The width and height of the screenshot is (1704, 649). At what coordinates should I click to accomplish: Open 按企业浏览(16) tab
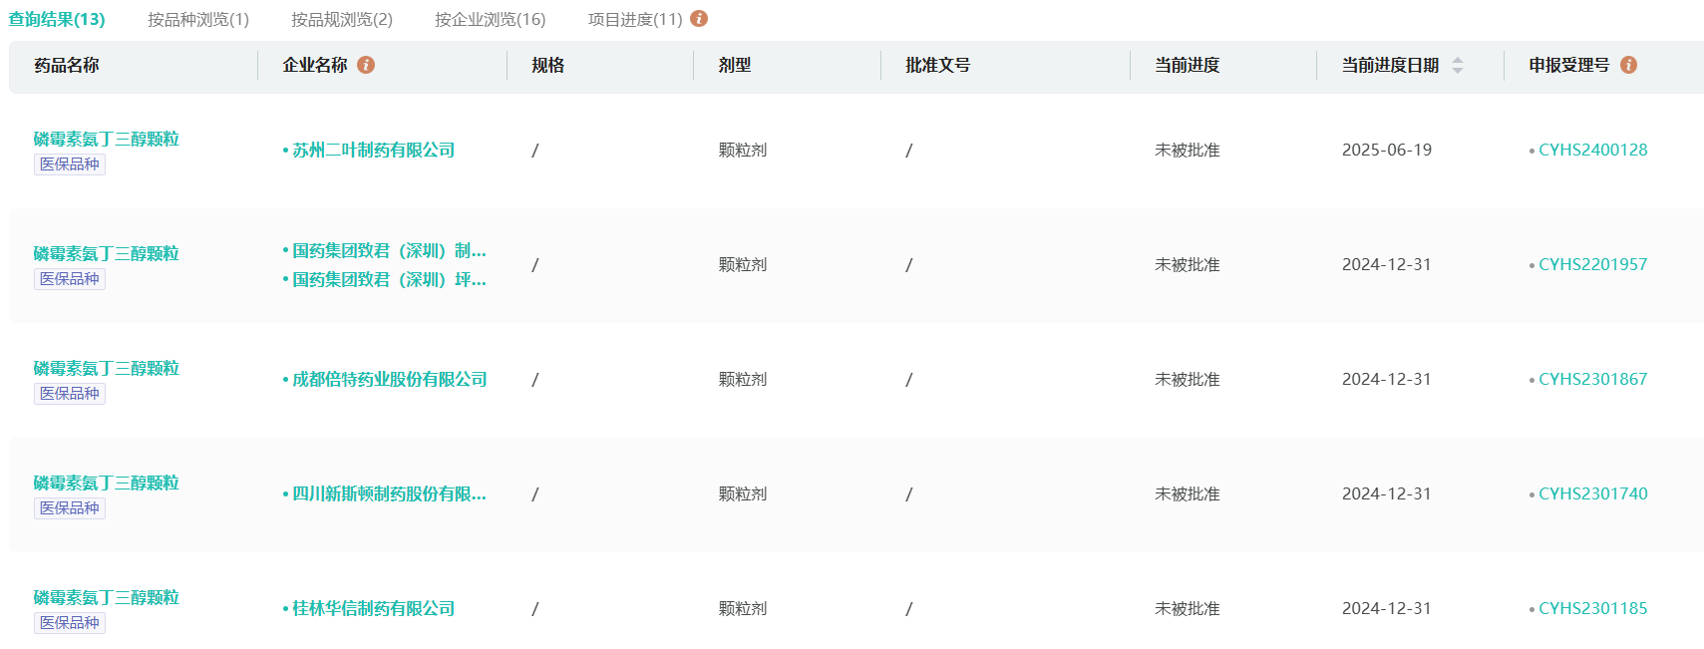point(490,19)
